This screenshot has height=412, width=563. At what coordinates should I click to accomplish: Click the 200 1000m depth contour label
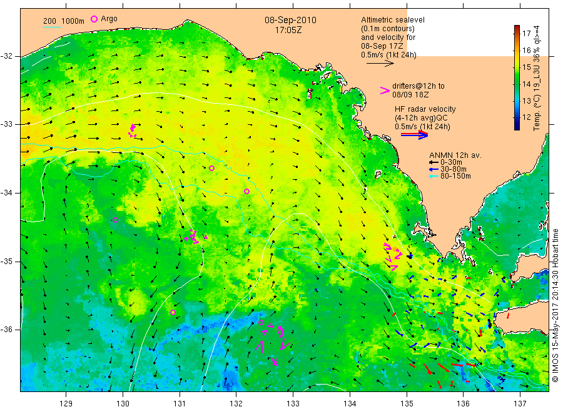(64, 21)
